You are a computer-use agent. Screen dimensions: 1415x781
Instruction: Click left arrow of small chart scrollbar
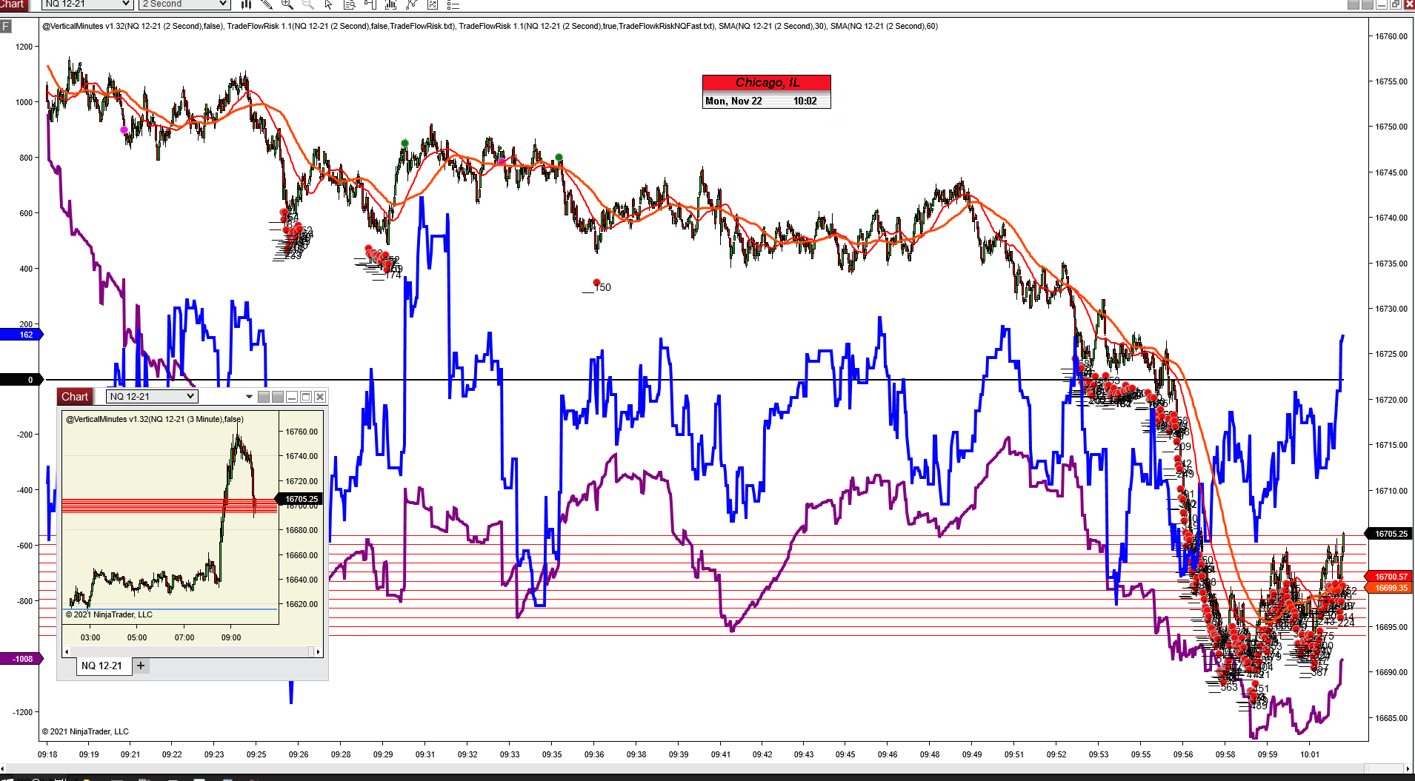coord(67,652)
